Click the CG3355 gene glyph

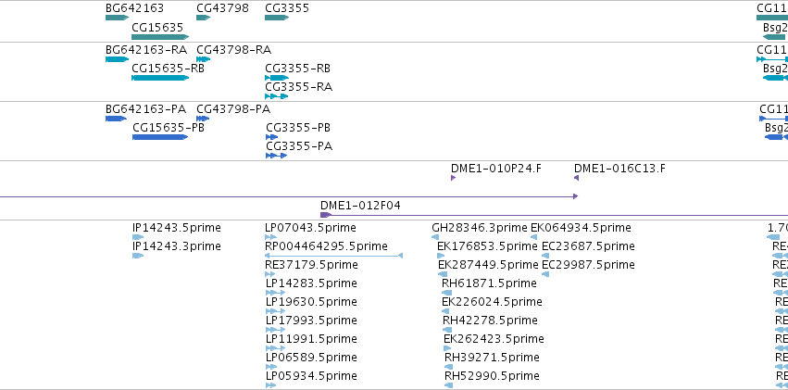point(277,18)
